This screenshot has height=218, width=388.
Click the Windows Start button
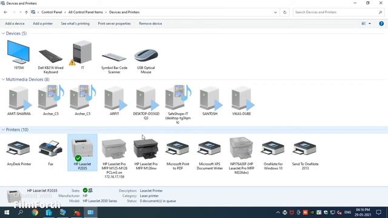[7, 213]
